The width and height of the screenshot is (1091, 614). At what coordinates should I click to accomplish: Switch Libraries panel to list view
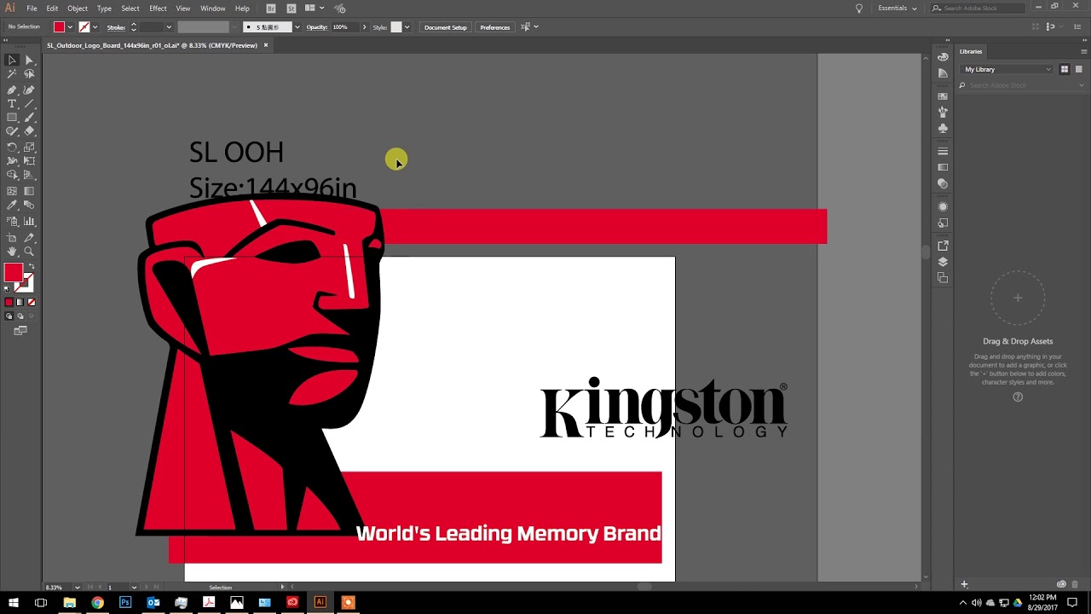pyautogui.click(x=1078, y=69)
